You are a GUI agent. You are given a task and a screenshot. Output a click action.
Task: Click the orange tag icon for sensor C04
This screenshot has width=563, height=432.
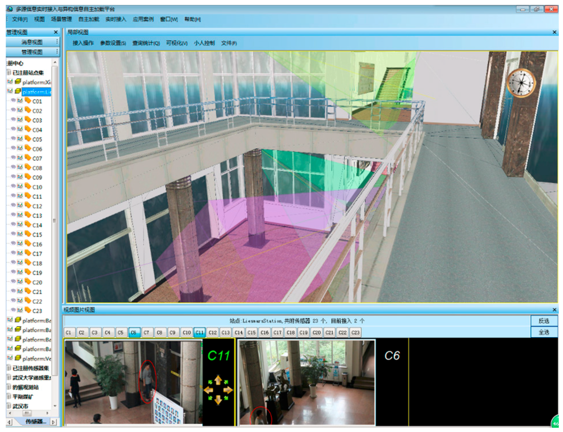[x=28, y=129]
